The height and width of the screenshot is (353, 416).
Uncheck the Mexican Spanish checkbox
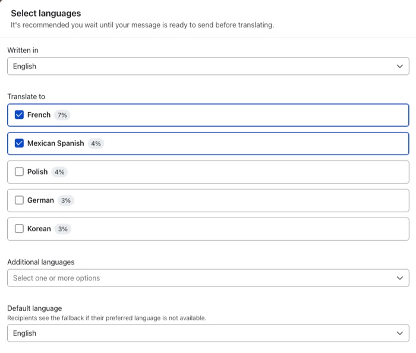19,143
